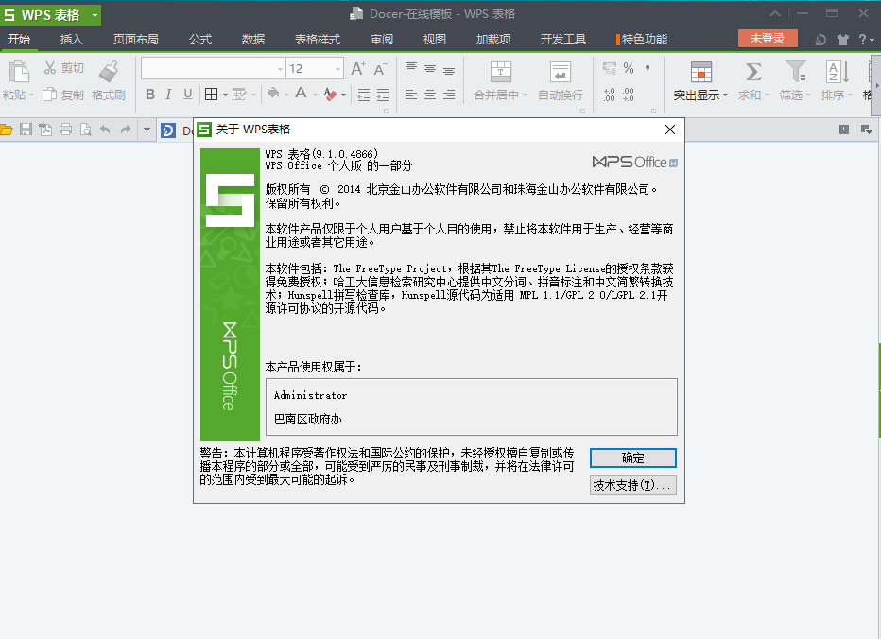Click the Auto Wrap text icon
The width and height of the screenshot is (881, 639).
click(561, 72)
